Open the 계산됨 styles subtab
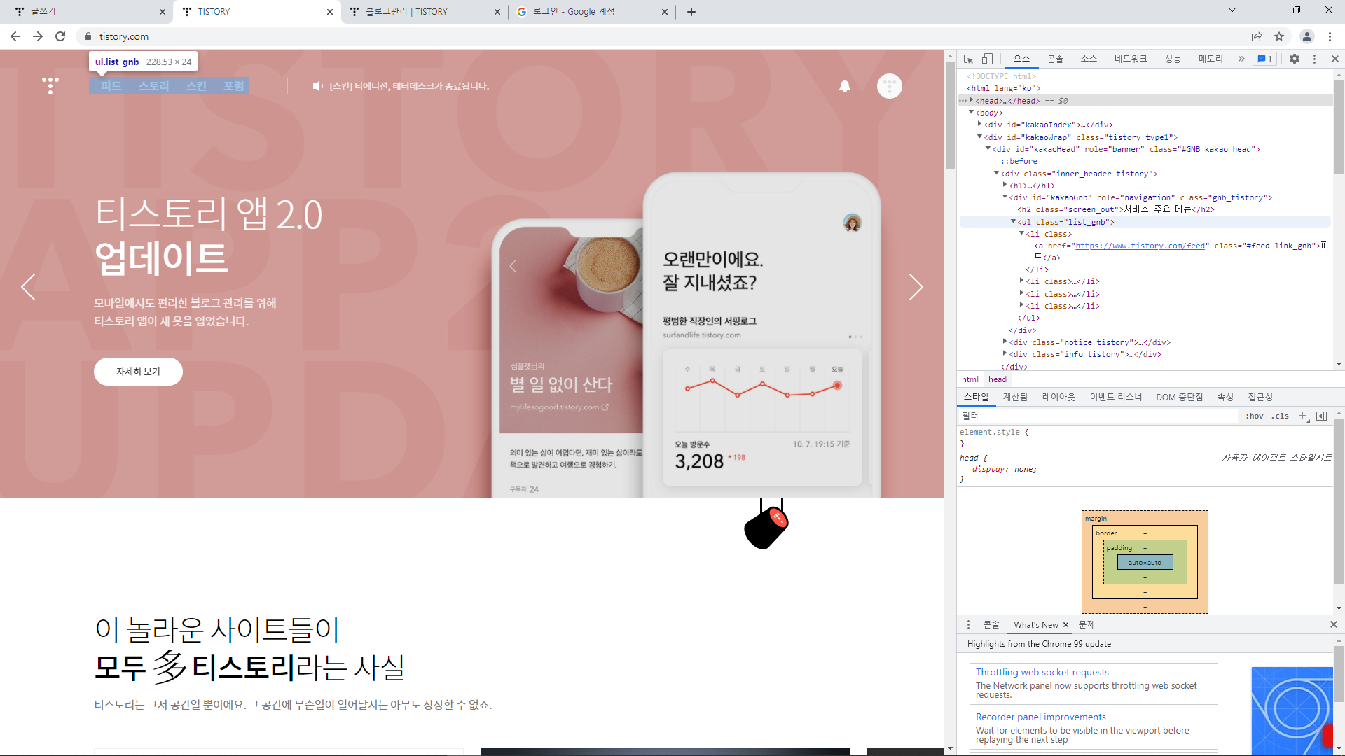The height and width of the screenshot is (756, 1345). 1015,397
